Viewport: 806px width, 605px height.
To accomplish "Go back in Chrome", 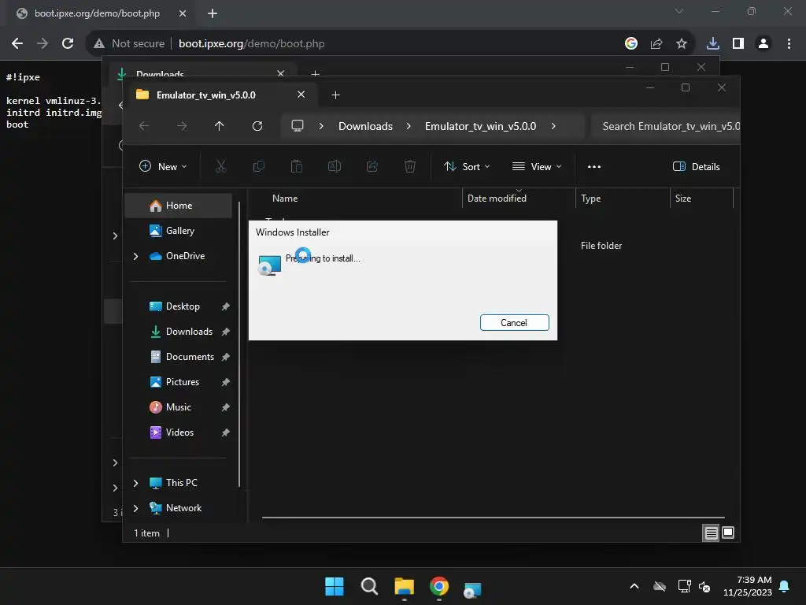I will click(x=17, y=43).
